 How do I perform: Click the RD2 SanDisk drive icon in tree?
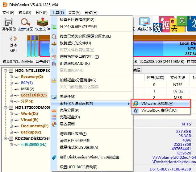coord(11,138)
